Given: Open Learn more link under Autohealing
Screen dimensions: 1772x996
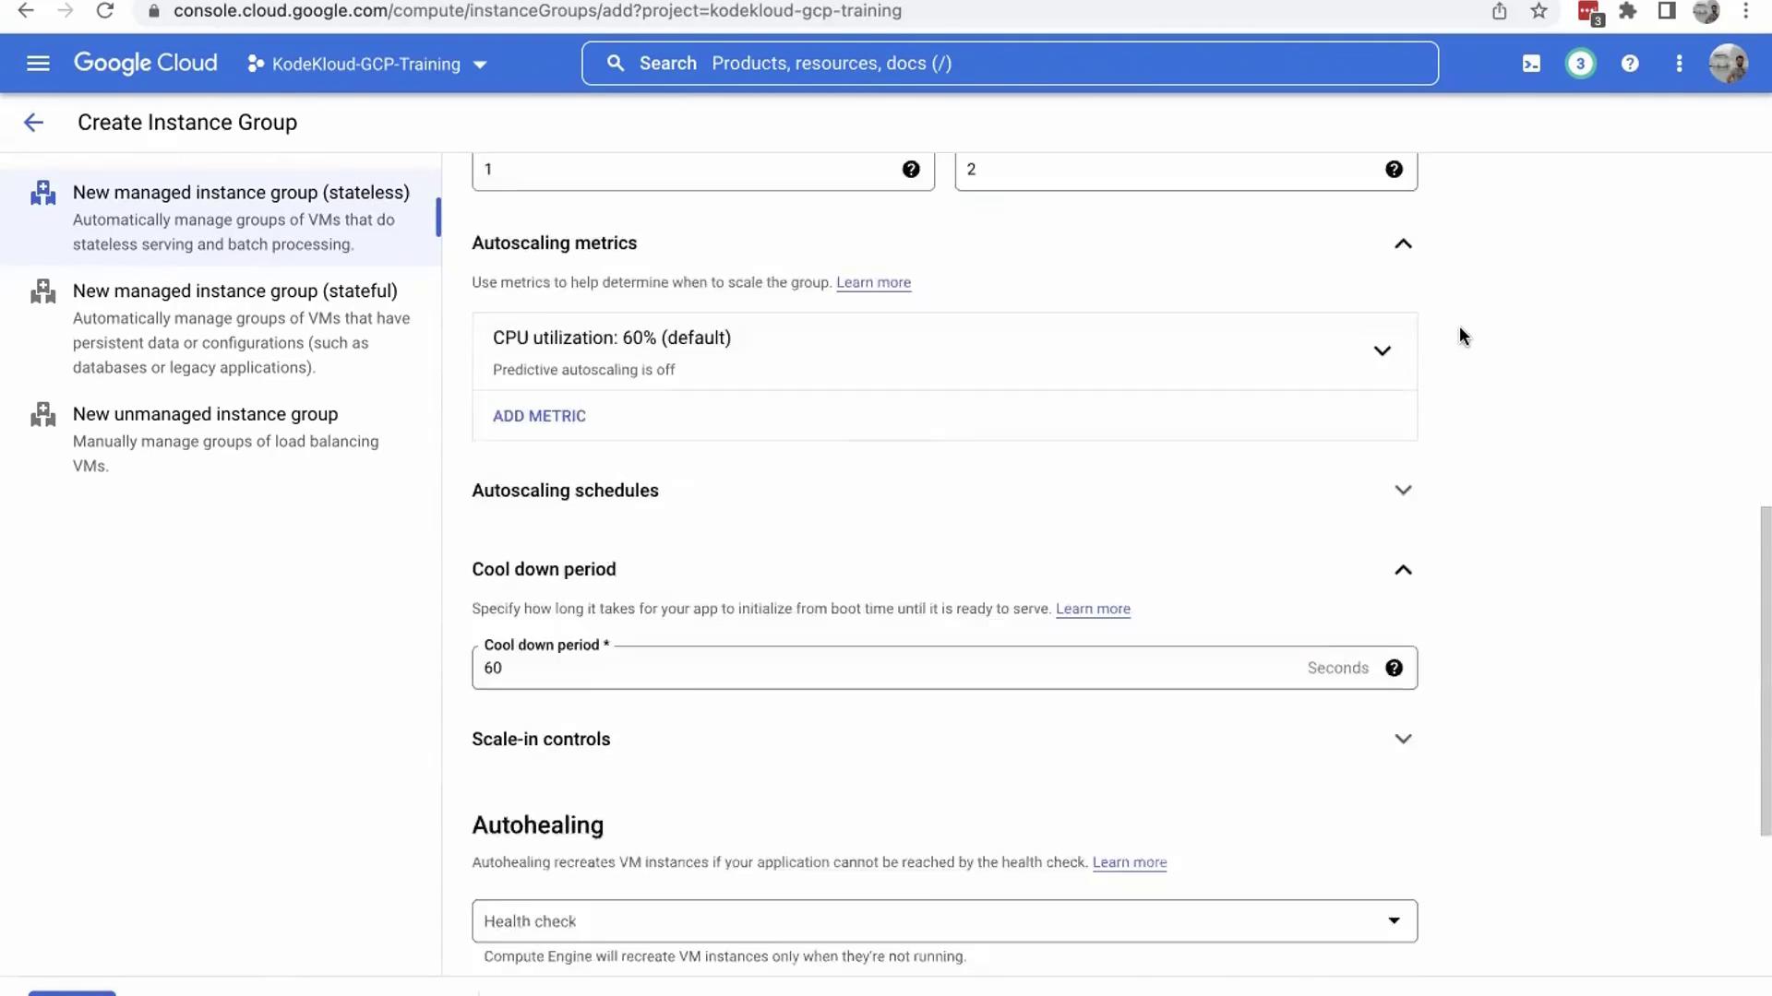Looking at the screenshot, I should tap(1130, 862).
